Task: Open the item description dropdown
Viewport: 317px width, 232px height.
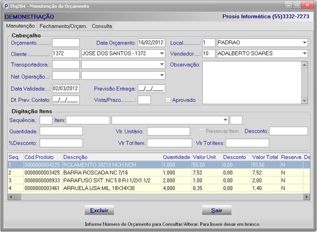Action: [226, 120]
